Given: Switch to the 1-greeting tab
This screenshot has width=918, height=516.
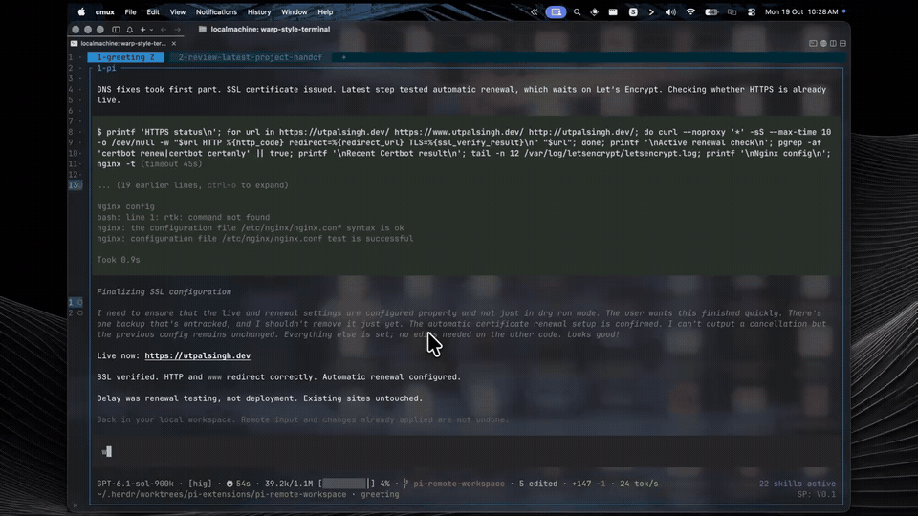Looking at the screenshot, I should 125,57.
